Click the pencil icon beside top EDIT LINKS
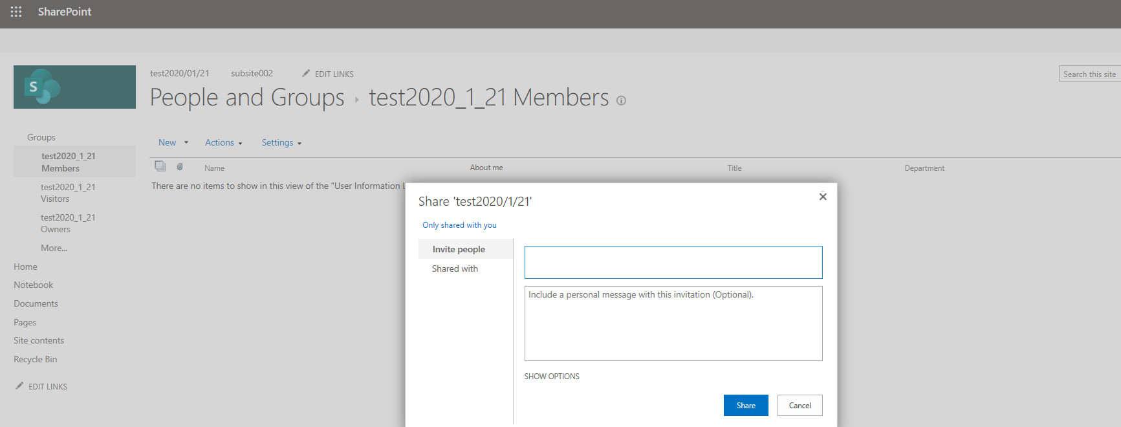 (306, 73)
